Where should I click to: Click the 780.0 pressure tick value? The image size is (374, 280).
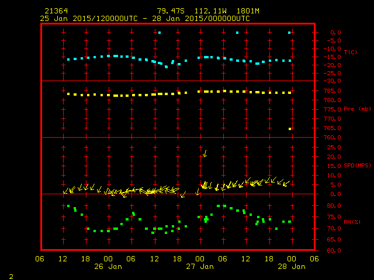pos(333,100)
